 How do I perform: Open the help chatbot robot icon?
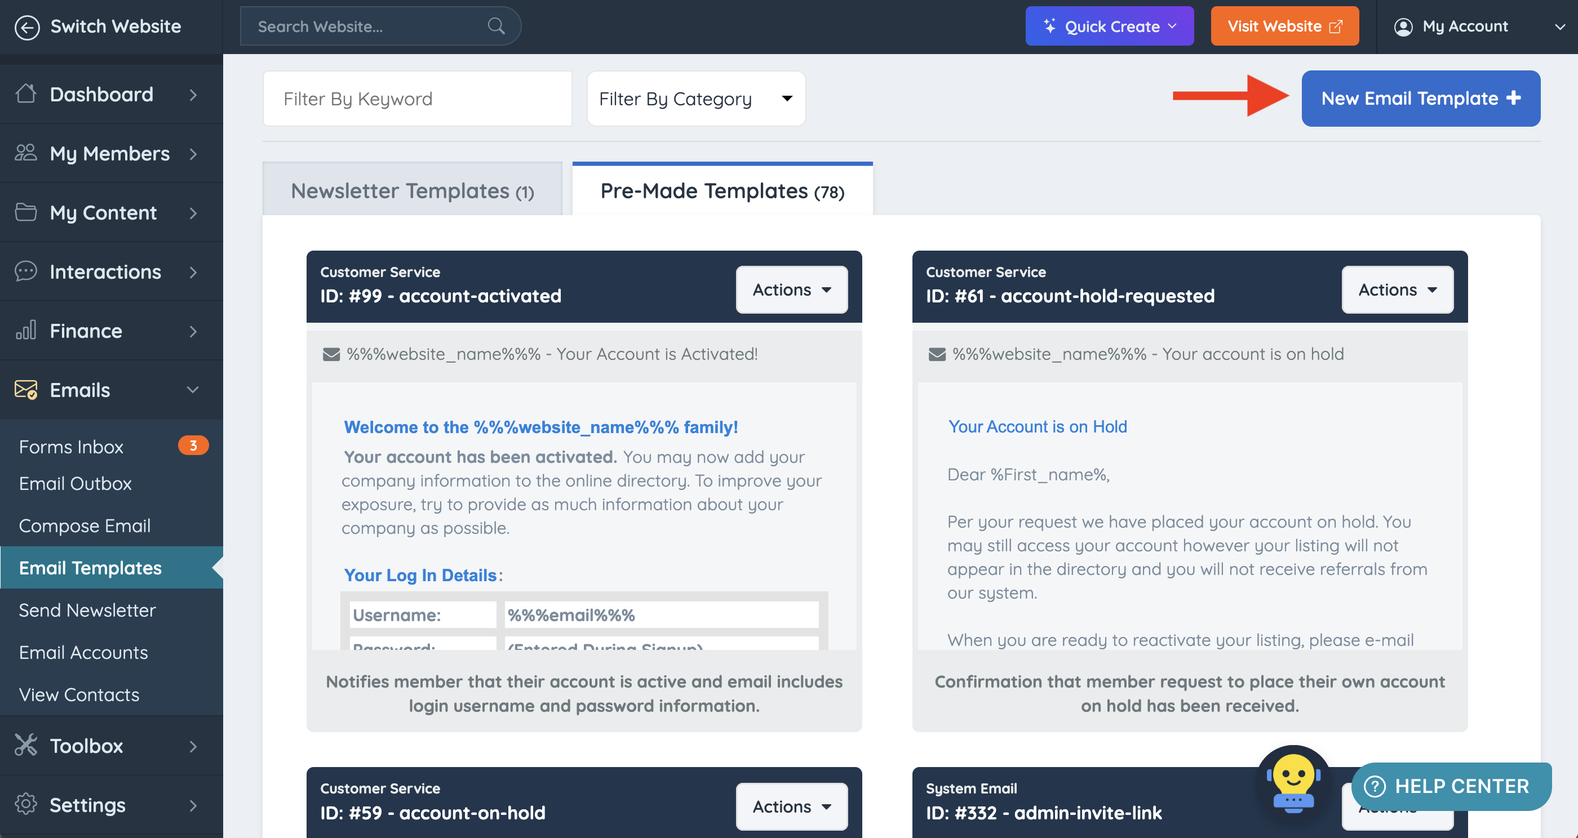[1293, 782]
